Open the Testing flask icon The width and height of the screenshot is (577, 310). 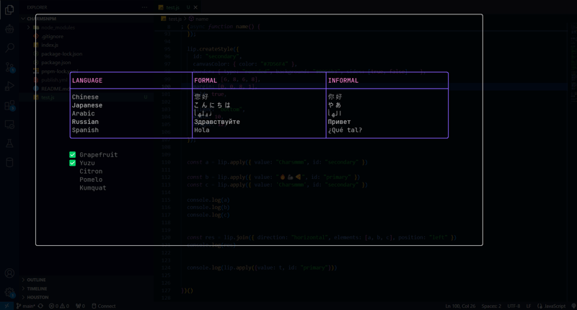point(9,143)
